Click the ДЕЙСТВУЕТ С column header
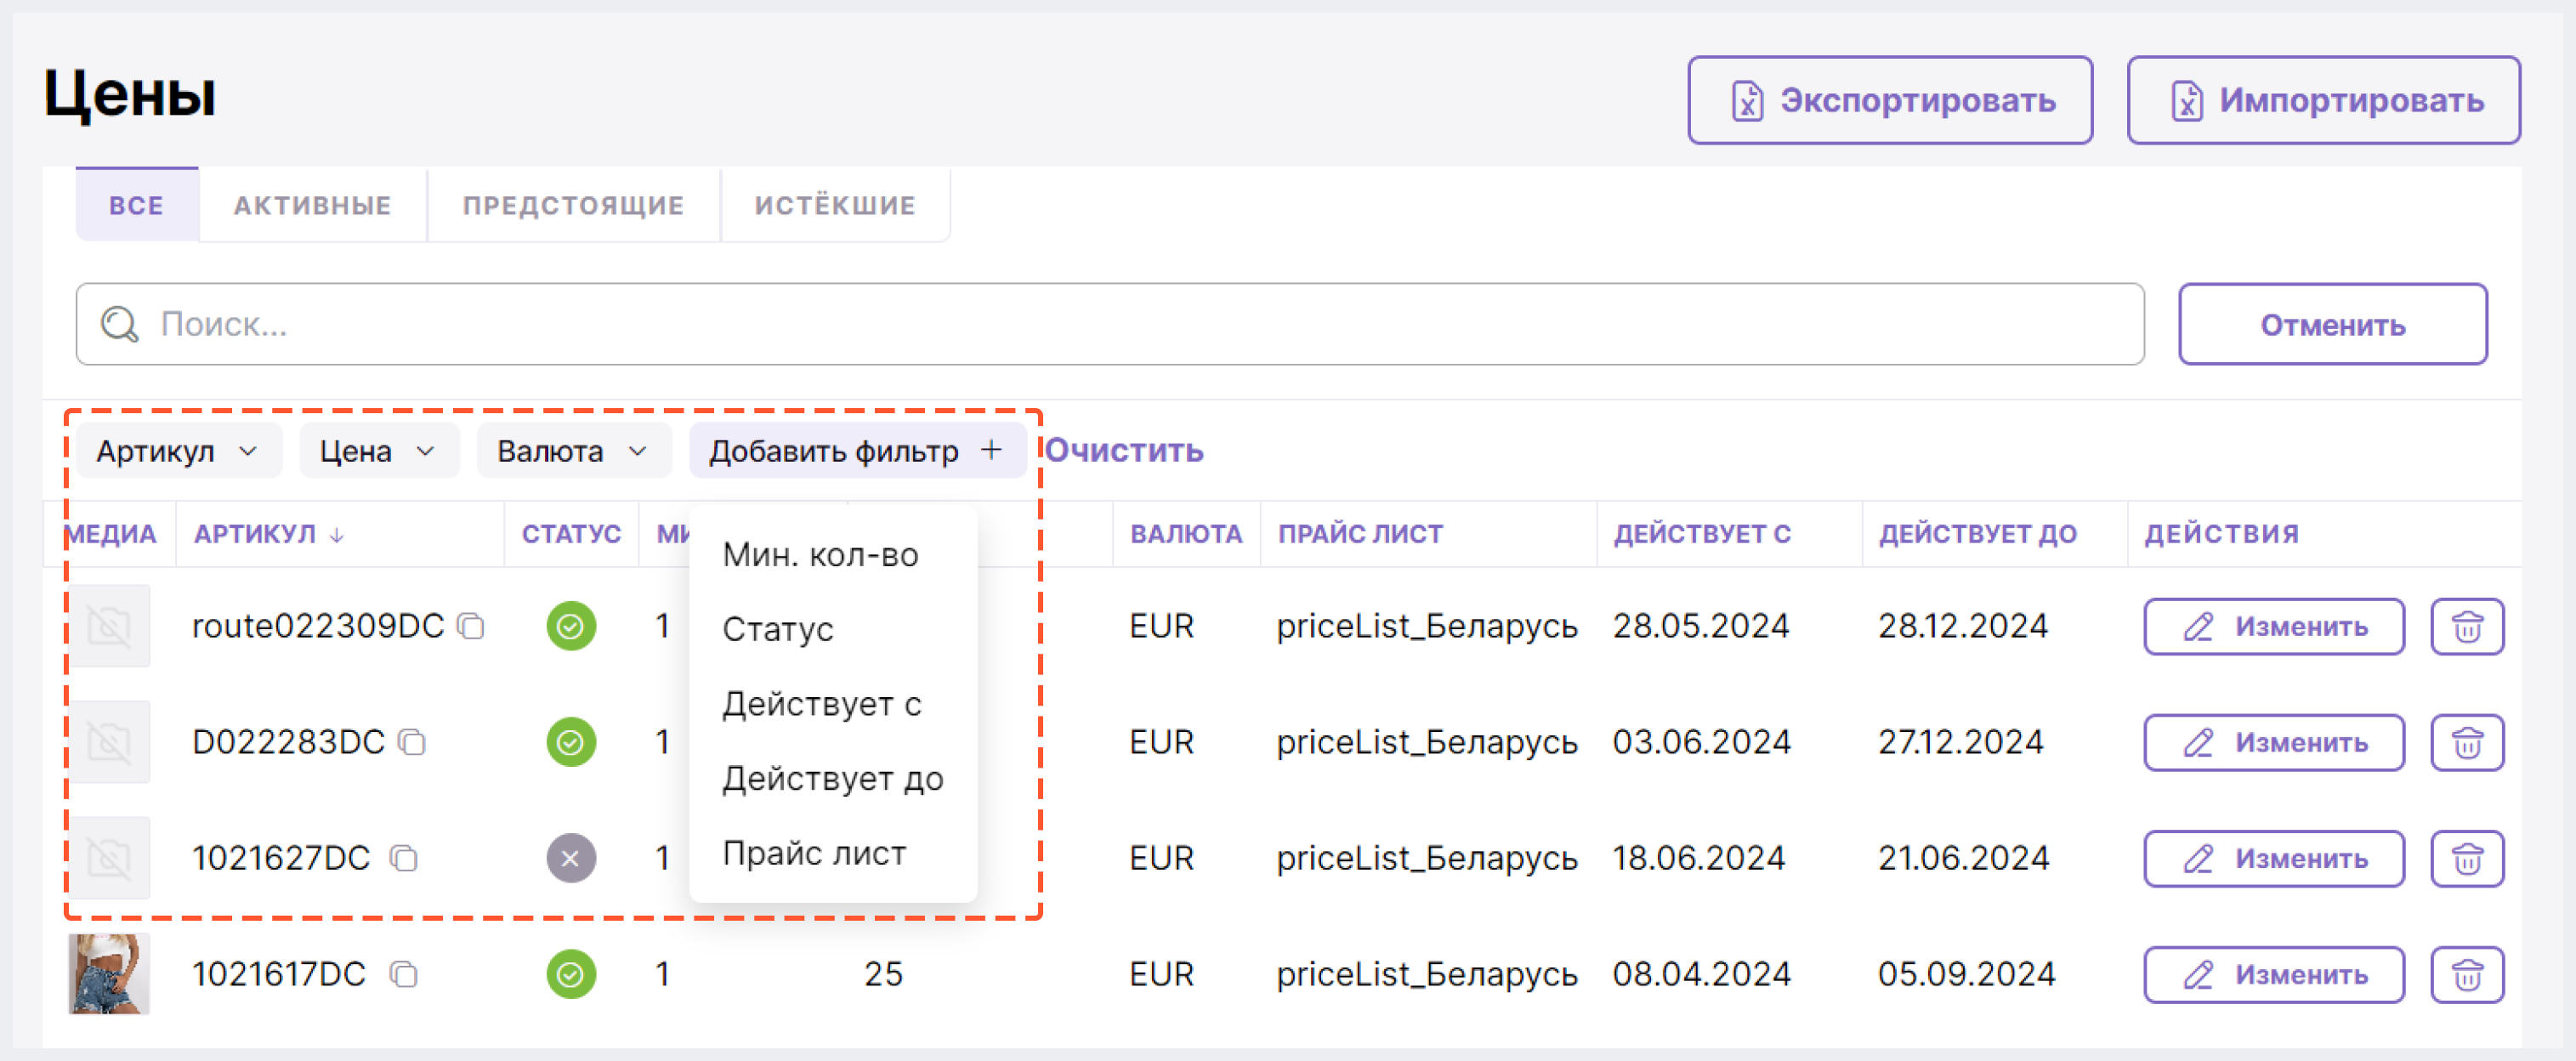The image size is (2576, 1061). click(x=1702, y=534)
